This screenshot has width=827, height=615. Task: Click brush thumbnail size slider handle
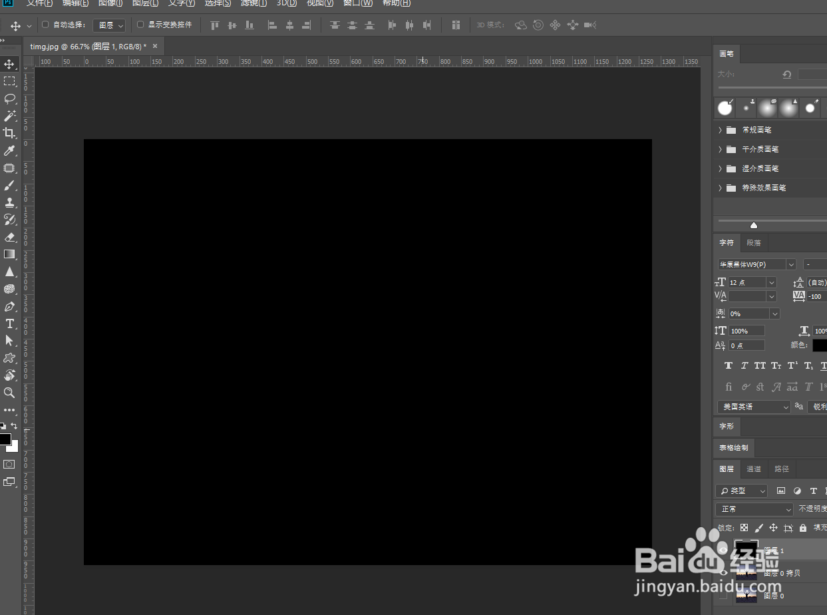(x=753, y=226)
